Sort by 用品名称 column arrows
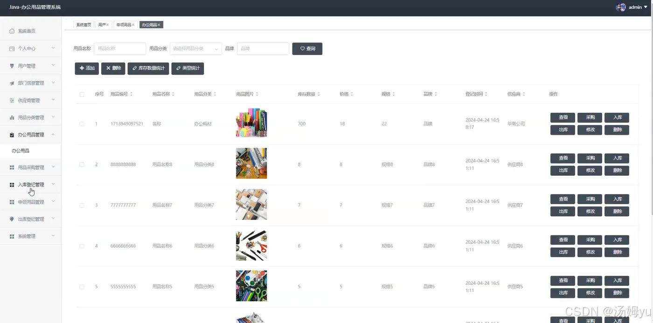 point(173,94)
